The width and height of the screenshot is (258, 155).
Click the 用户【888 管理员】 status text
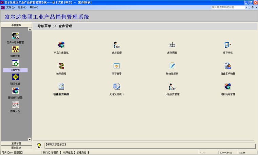point(12,153)
